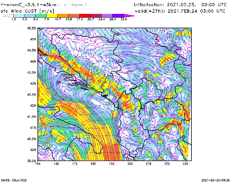Select the light purple legend swatch
The height and width of the screenshot is (182, 236).
pos(107,16)
